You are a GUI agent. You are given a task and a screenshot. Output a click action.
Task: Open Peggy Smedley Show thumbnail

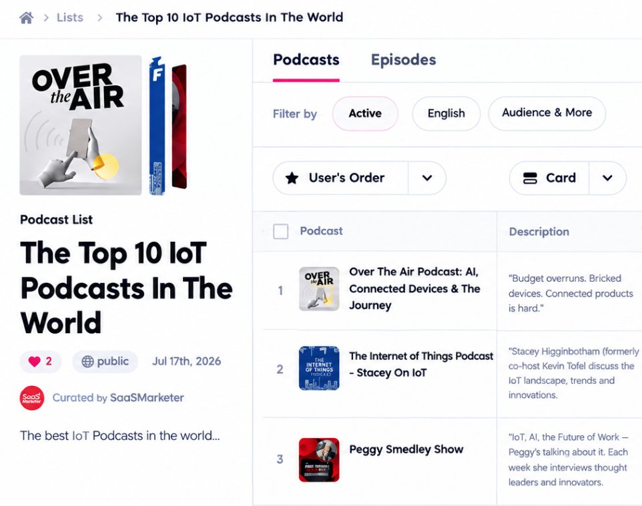click(x=319, y=460)
